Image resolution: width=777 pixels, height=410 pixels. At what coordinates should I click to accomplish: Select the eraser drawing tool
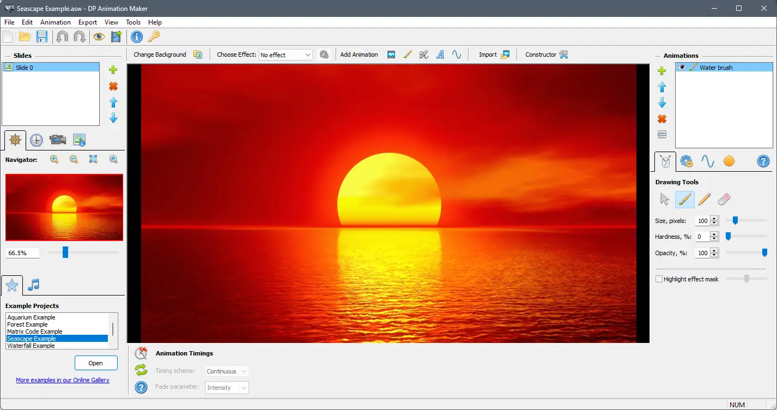724,200
